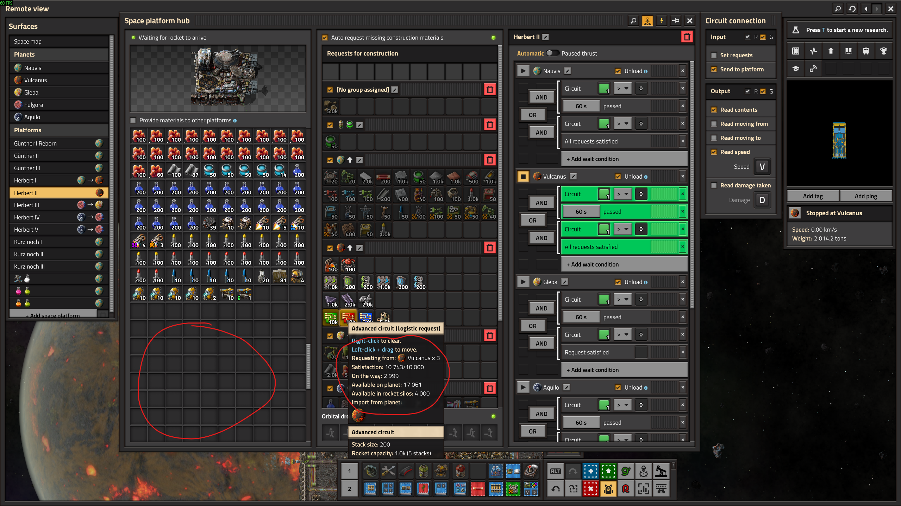901x506 pixels.
Task: Open the train overview icon
Action: pos(866,51)
